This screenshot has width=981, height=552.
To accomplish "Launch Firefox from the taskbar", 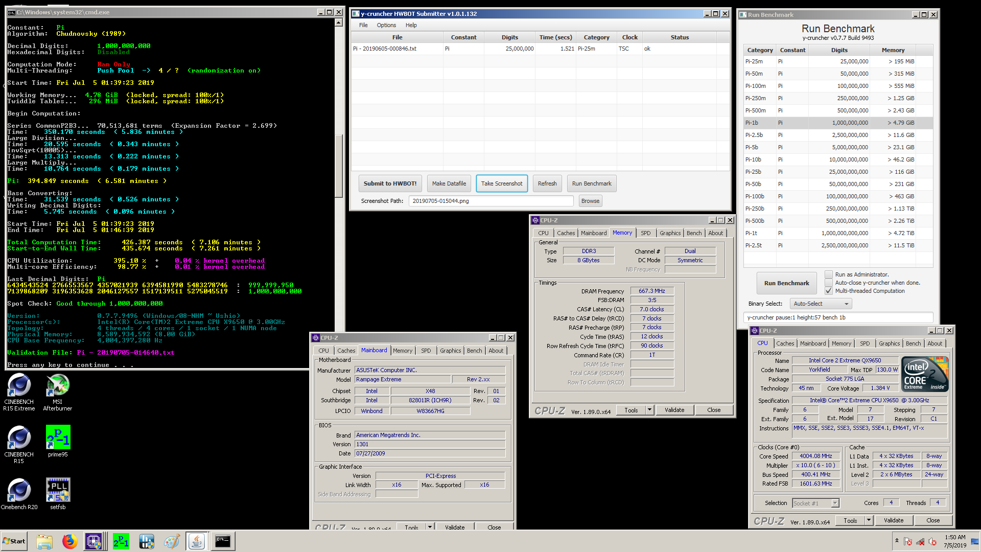I will tap(69, 541).
